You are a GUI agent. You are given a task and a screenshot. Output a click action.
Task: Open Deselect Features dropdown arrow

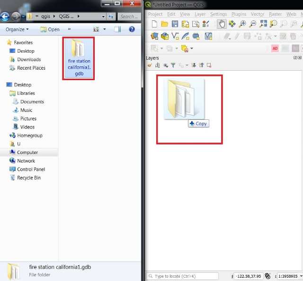point(192,48)
